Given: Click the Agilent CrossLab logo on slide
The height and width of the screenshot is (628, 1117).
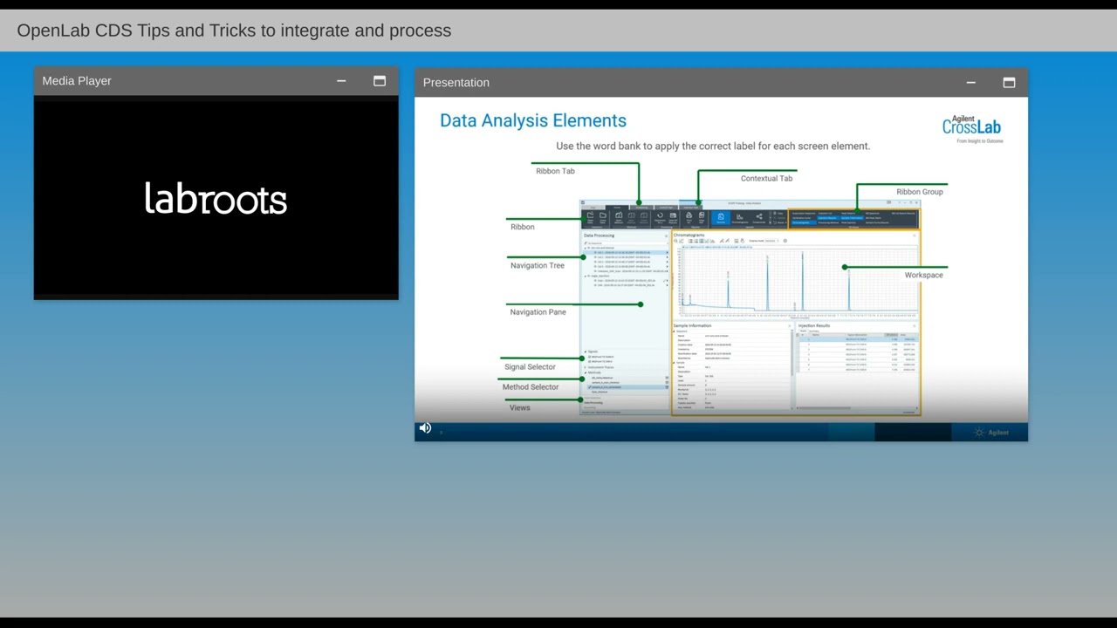Looking at the screenshot, I should pos(971,129).
